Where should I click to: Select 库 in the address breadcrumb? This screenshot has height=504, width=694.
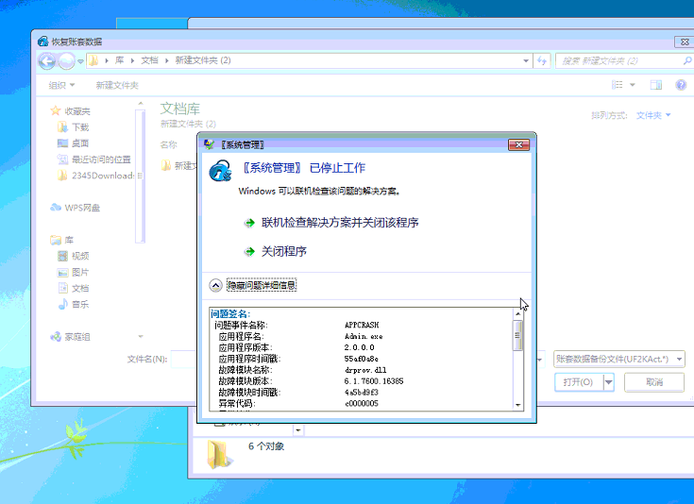[120, 60]
